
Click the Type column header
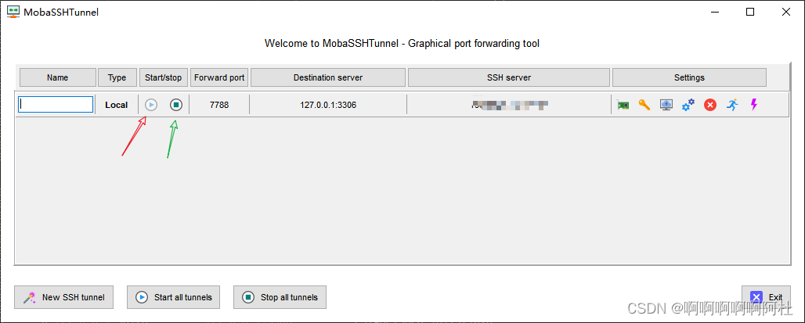117,77
